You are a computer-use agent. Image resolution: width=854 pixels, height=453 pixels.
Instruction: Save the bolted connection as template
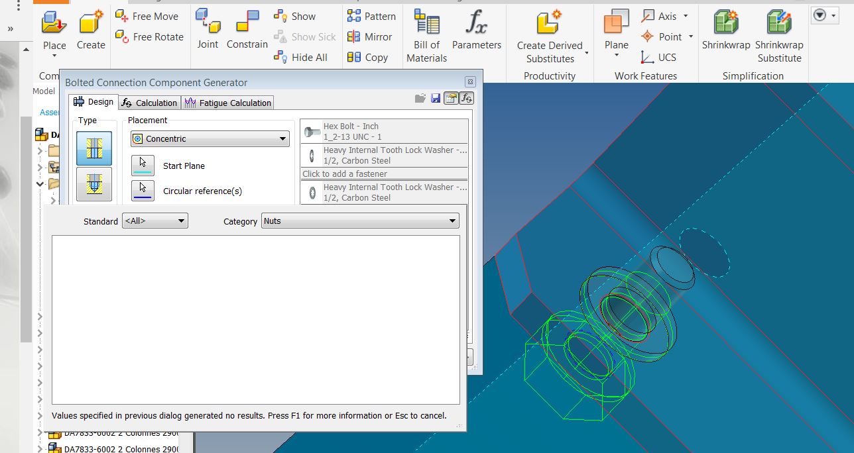(436, 98)
